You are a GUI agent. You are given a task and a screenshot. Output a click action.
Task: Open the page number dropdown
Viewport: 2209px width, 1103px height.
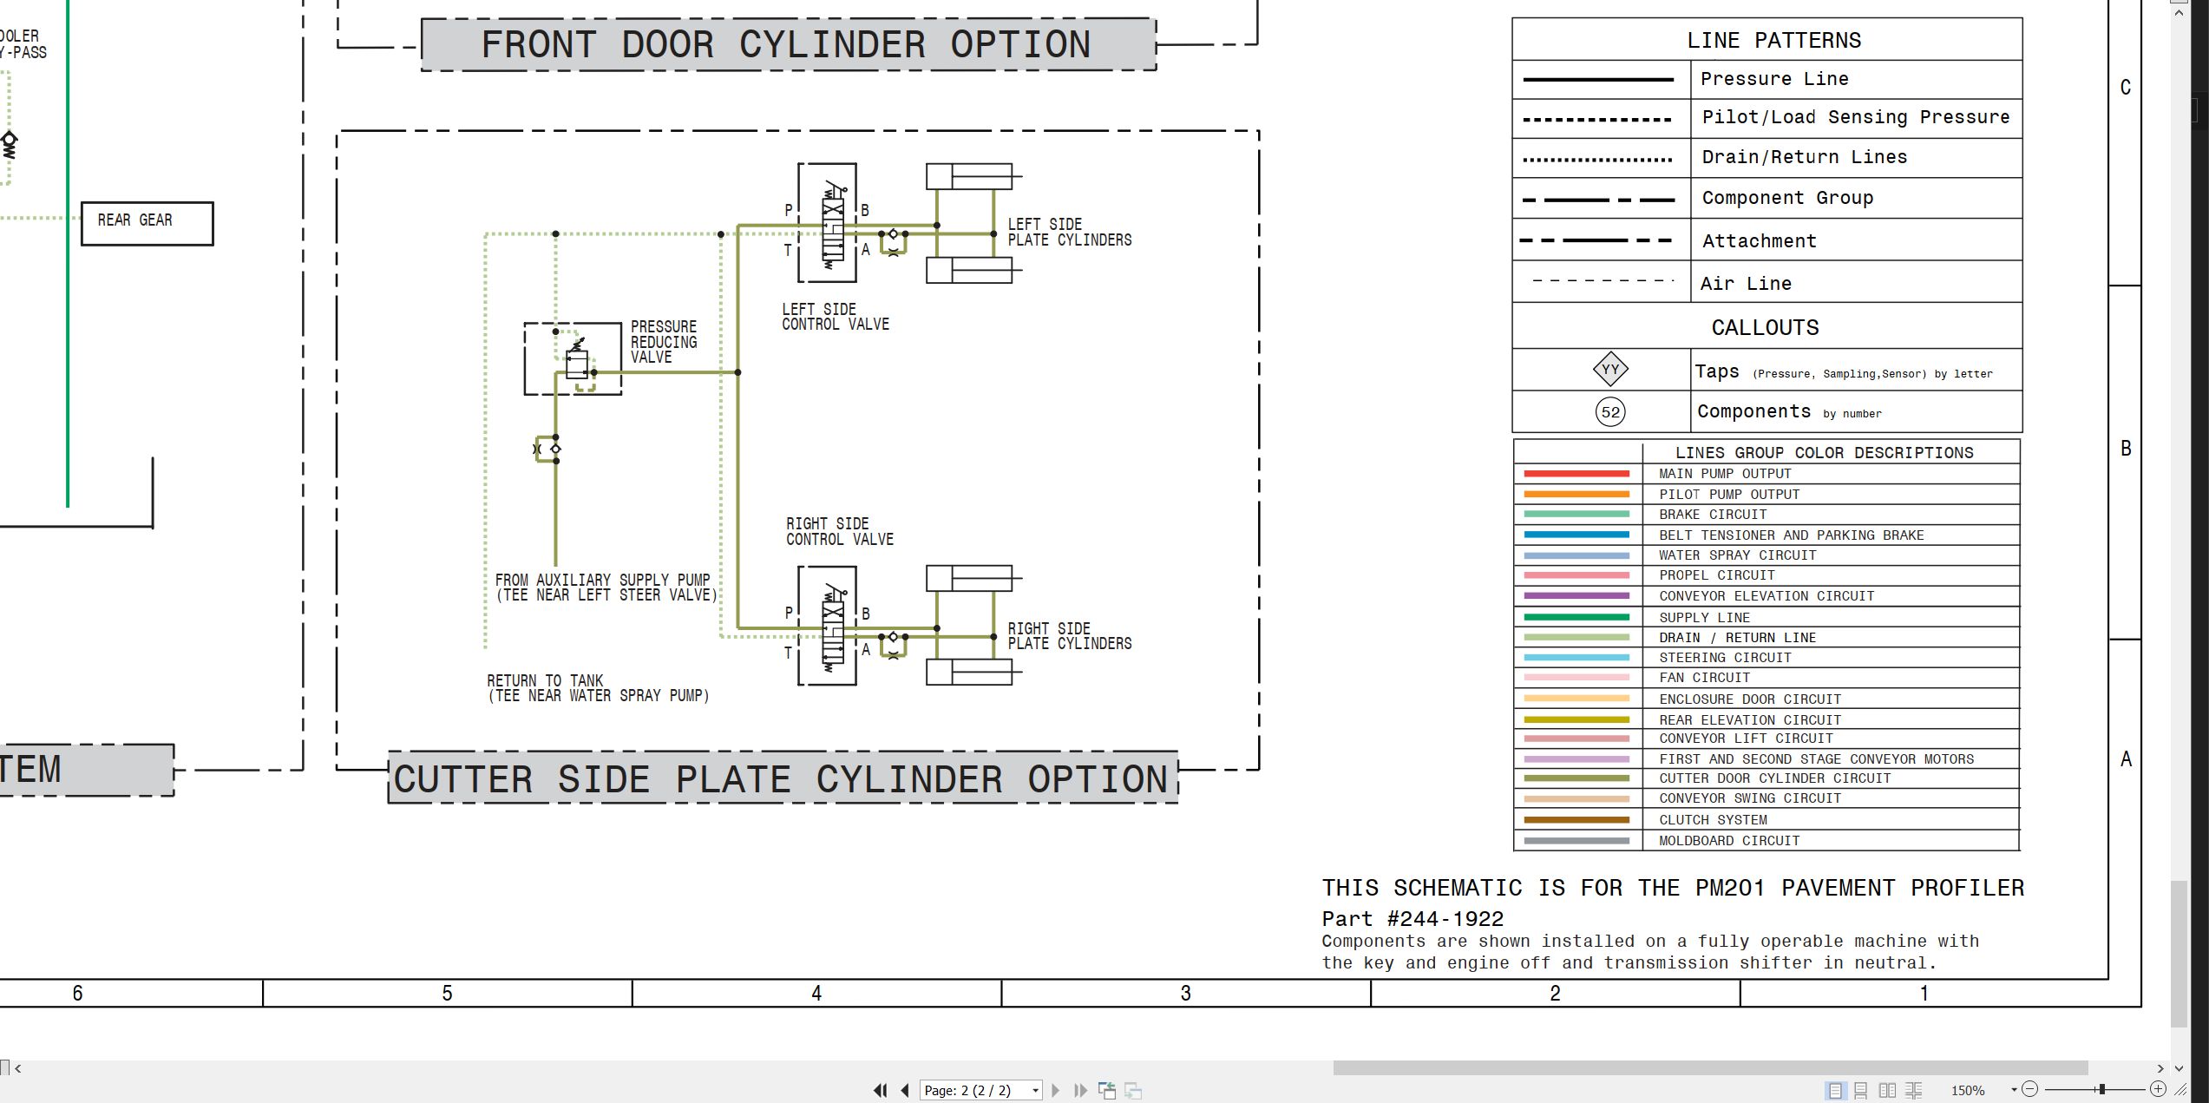(x=1035, y=1091)
